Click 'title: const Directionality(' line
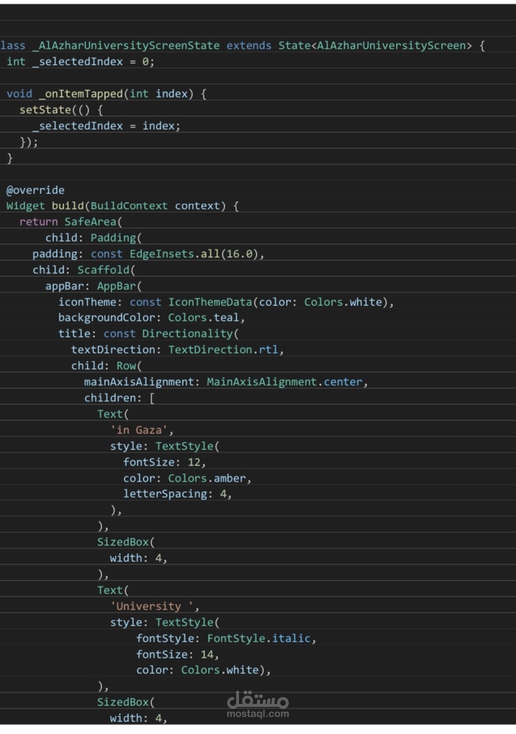516x734 pixels. (149, 334)
